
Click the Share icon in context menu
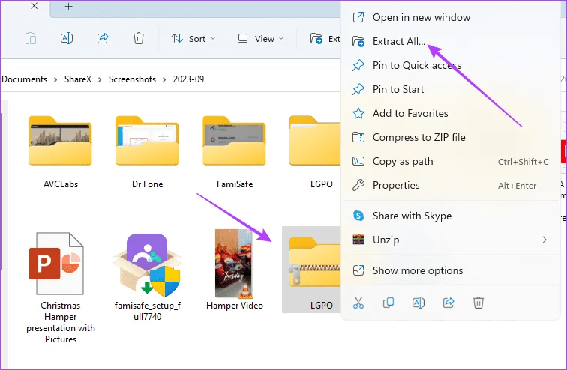[448, 303]
